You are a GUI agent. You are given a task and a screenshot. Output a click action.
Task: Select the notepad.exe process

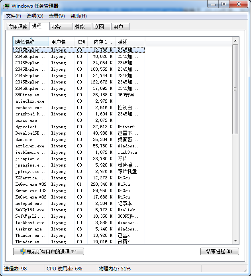coord(79,203)
